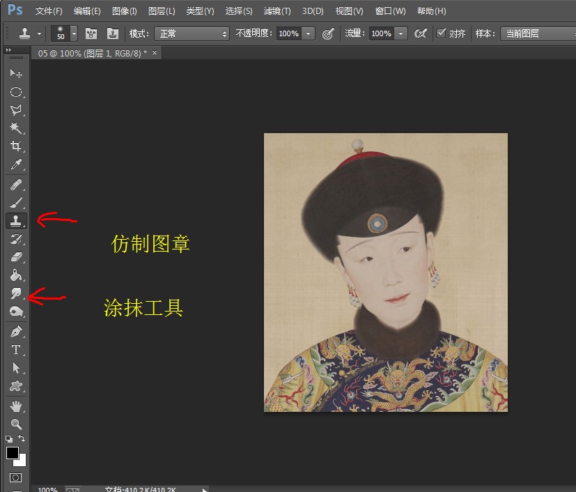
Task: Pick the white background color swatch
Action: pyautogui.click(x=22, y=462)
